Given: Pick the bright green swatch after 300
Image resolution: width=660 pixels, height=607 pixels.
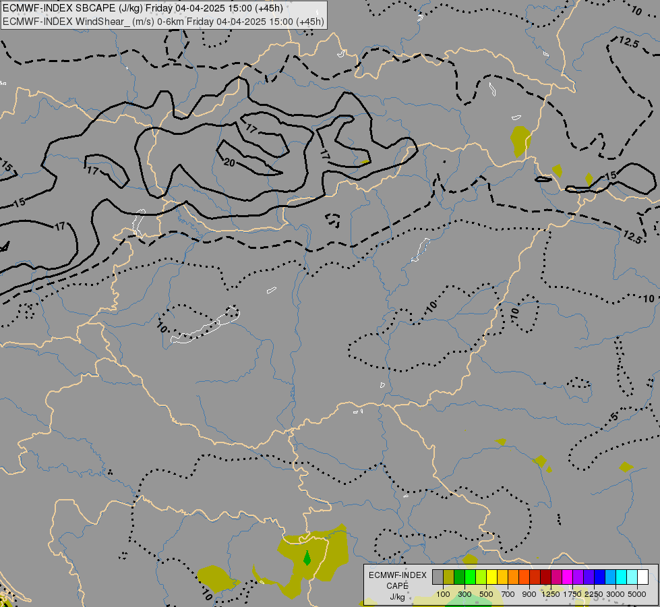Looking at the screenshot, I should (470, 577).
